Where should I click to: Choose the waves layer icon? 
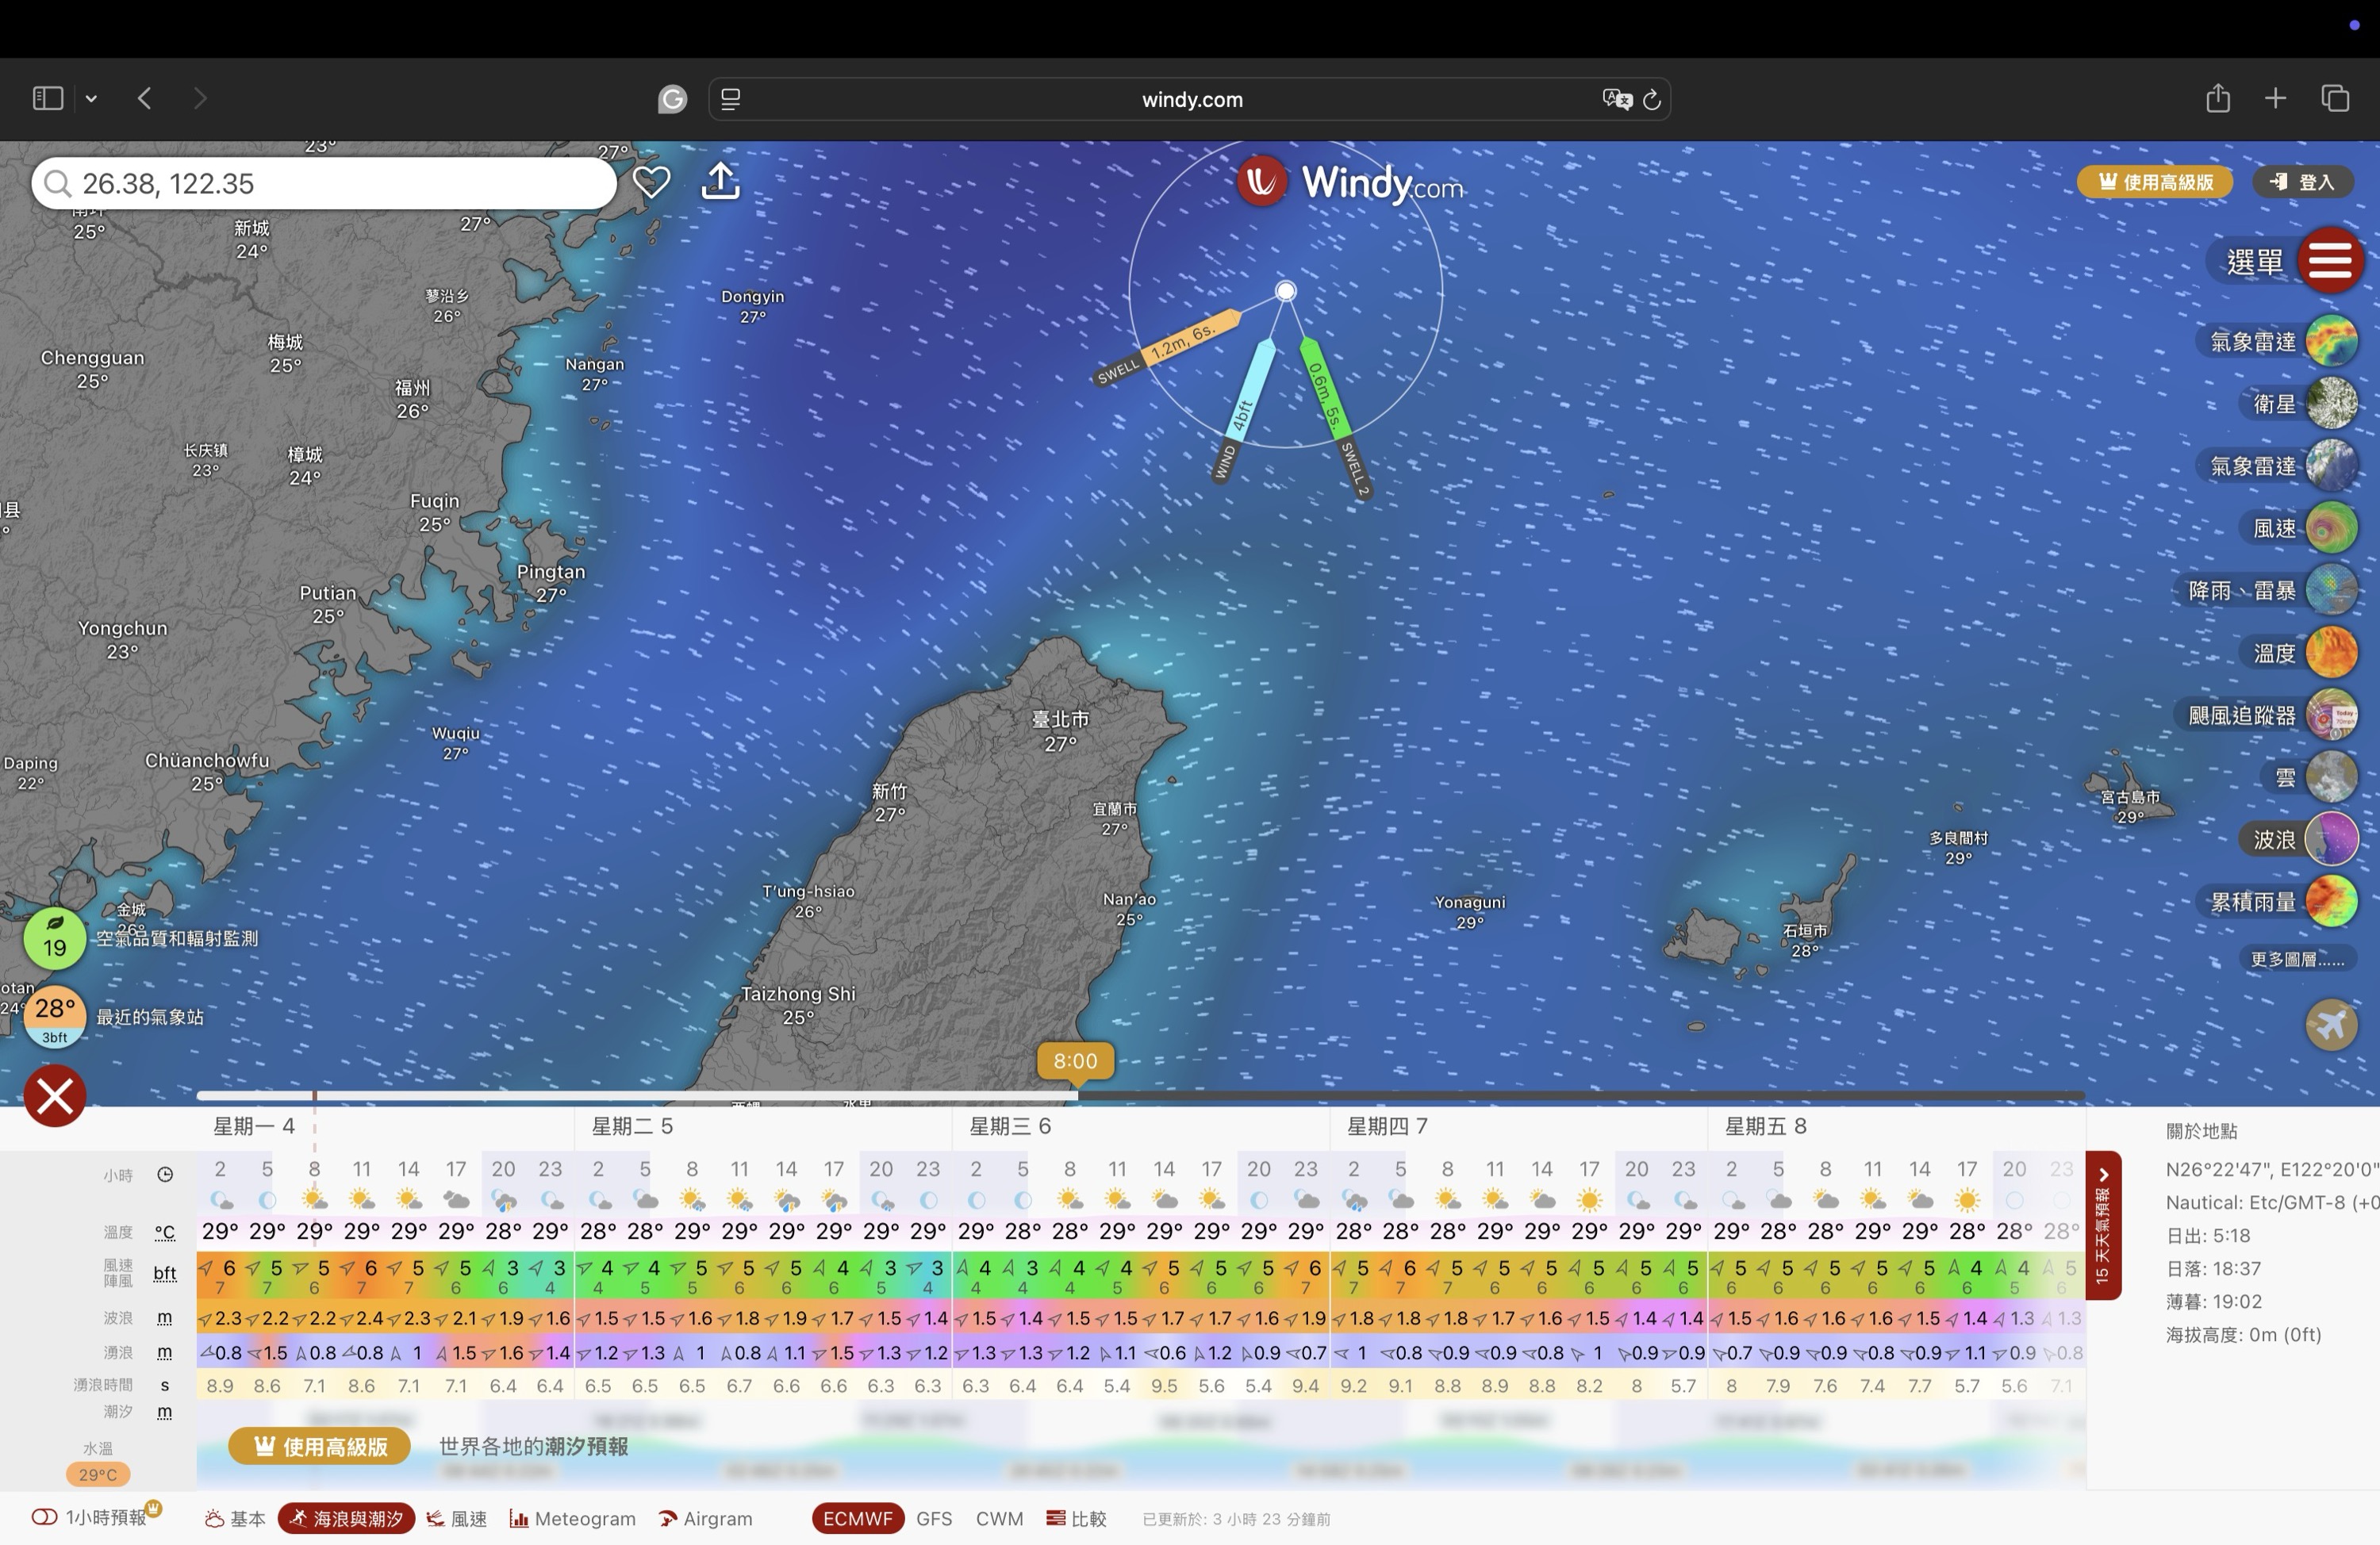[2331, 839]
